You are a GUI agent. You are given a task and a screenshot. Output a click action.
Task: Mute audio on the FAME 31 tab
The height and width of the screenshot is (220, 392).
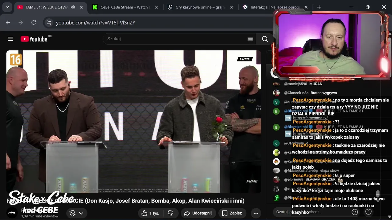(x=73, y=7)
